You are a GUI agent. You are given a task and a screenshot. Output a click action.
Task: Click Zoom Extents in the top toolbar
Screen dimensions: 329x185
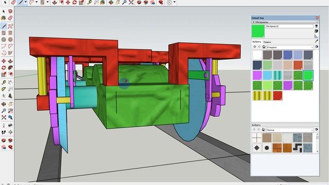tap(131, 2)
